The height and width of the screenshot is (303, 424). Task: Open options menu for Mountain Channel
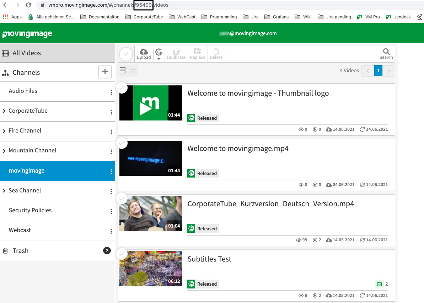(x=111, y=152)
